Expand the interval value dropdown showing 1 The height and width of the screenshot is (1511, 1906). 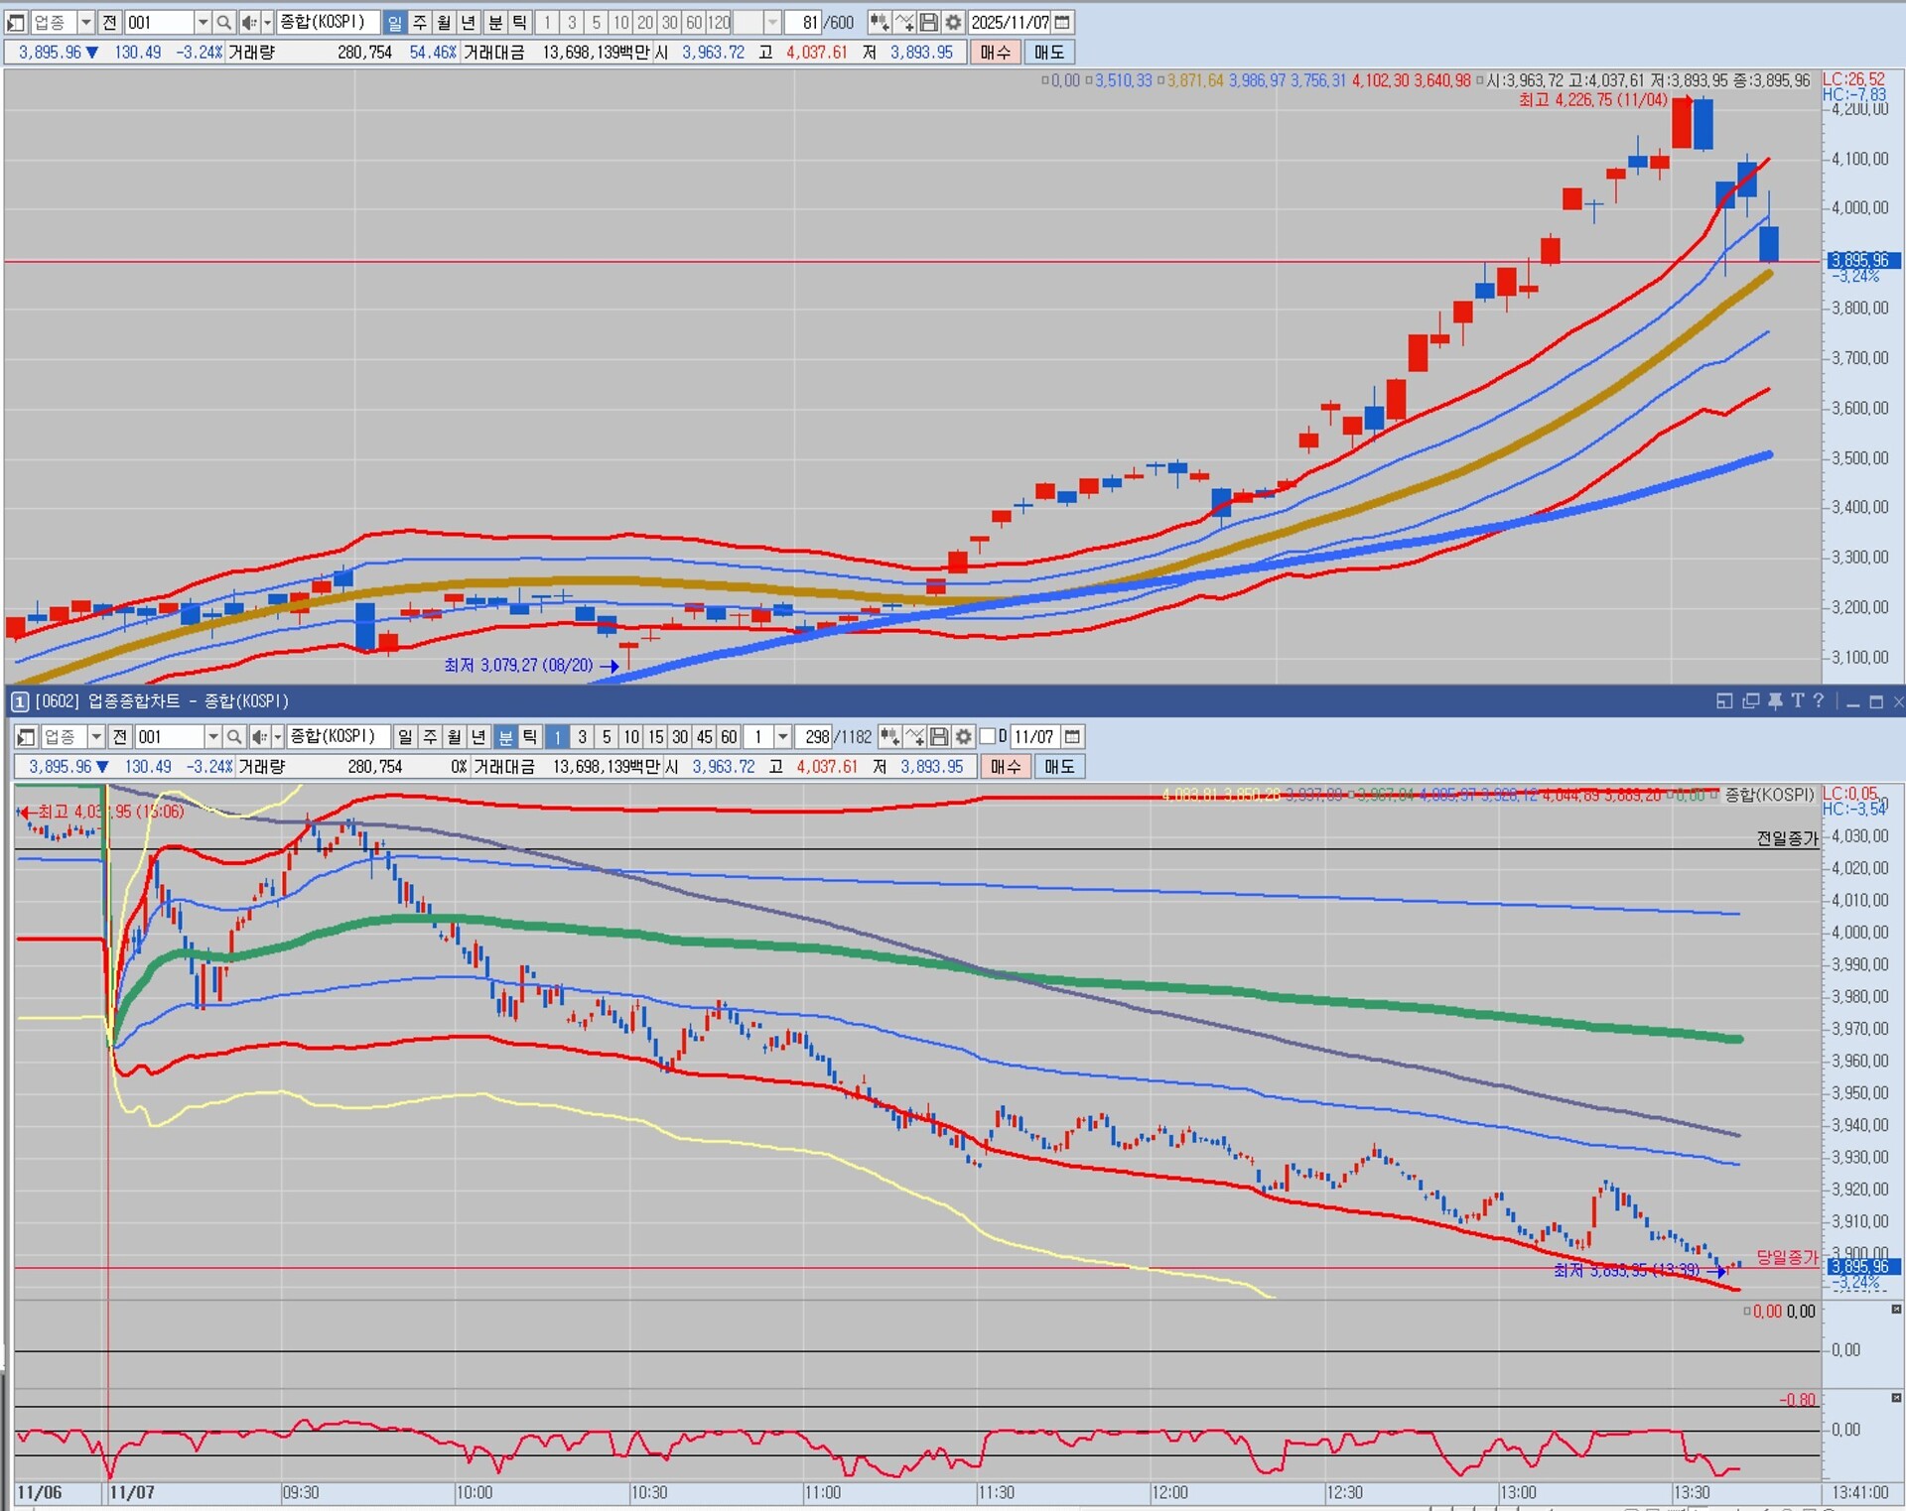pyautogui.click(x=783, y=736)
